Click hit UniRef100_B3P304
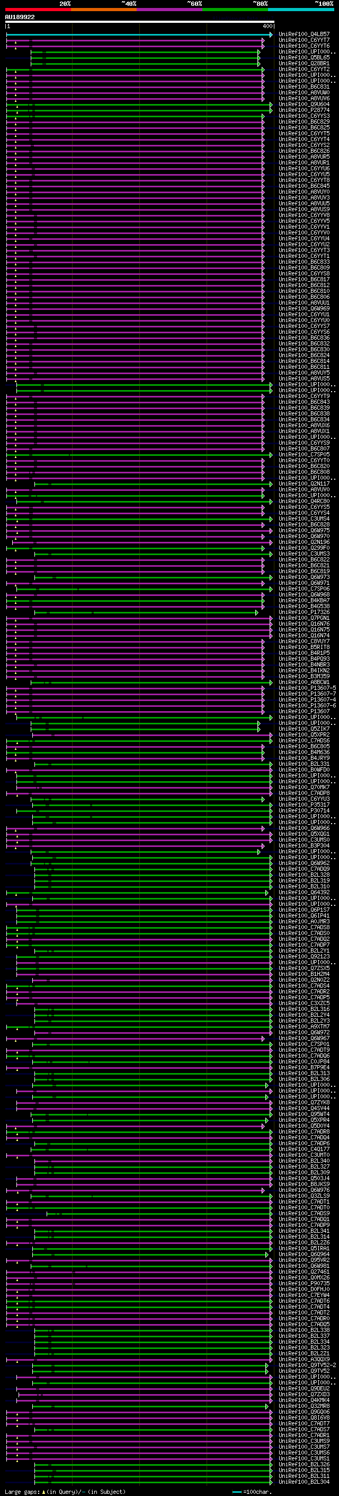Viewport: 339px width, 1496px height. coord(304,845)
